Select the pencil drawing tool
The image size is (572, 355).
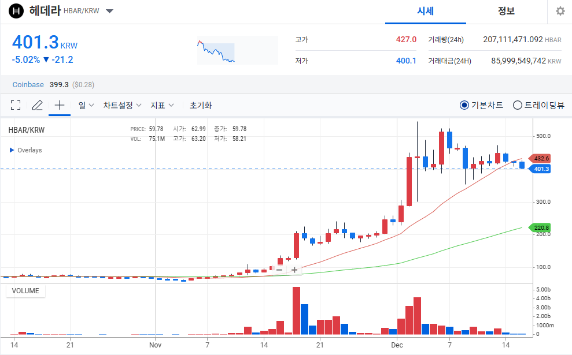coord(37,105)
